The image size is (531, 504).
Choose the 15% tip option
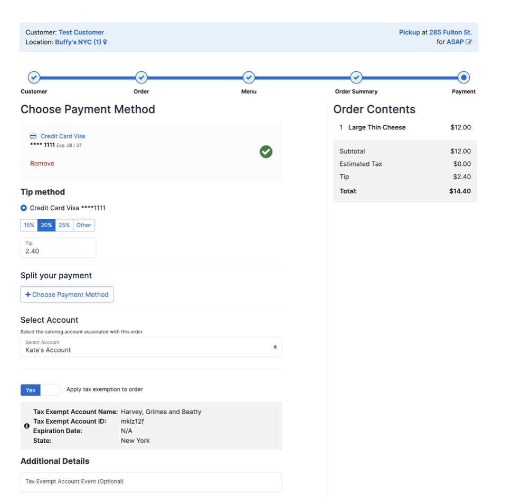click(29, 226)
